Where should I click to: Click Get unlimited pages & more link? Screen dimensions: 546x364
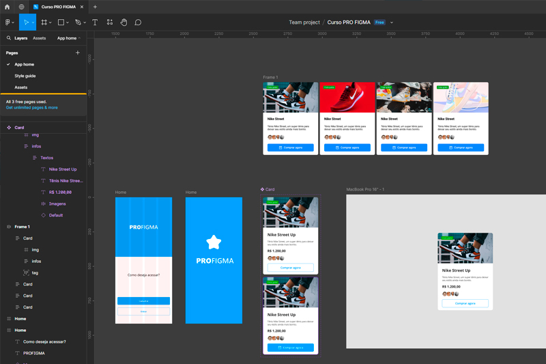coord(31,108)
